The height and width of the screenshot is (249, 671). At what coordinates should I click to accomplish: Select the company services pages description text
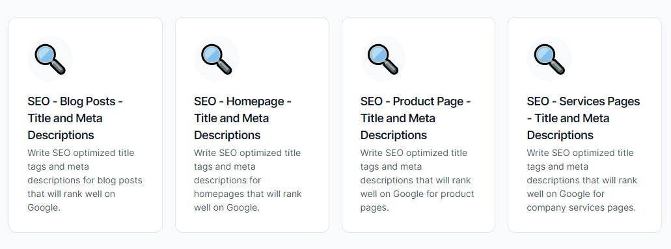click(582, 180)
